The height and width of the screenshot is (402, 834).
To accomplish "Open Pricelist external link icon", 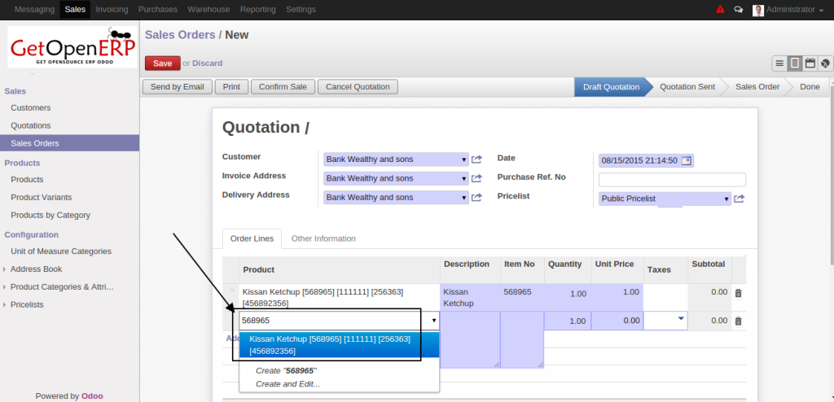I will tap(739, 199).
